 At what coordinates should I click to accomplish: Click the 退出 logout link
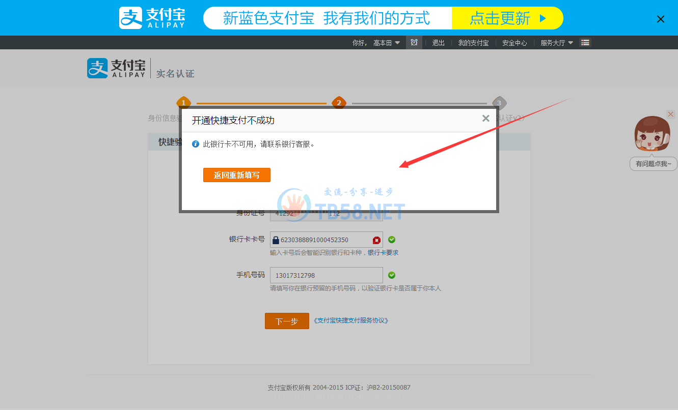tap(439, 43)
